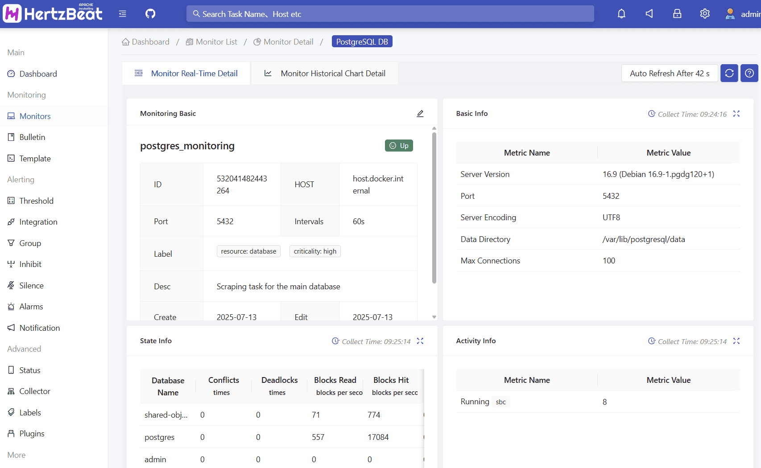Switch to Monitor Real-Time Detail tab

(x=186, y=73)
